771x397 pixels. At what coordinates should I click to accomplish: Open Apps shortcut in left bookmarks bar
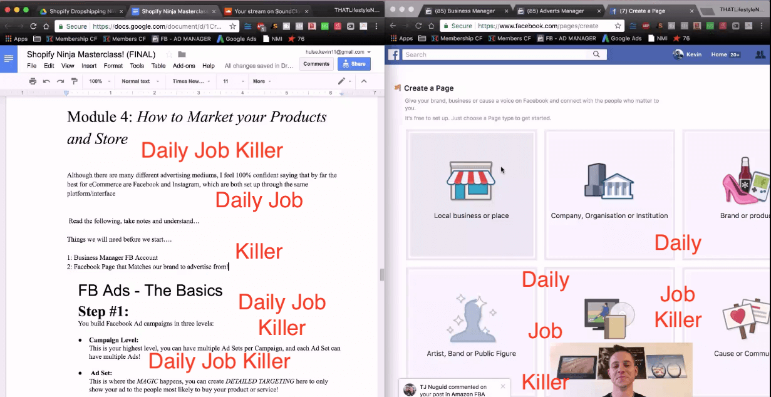click(x=16, y=39)
